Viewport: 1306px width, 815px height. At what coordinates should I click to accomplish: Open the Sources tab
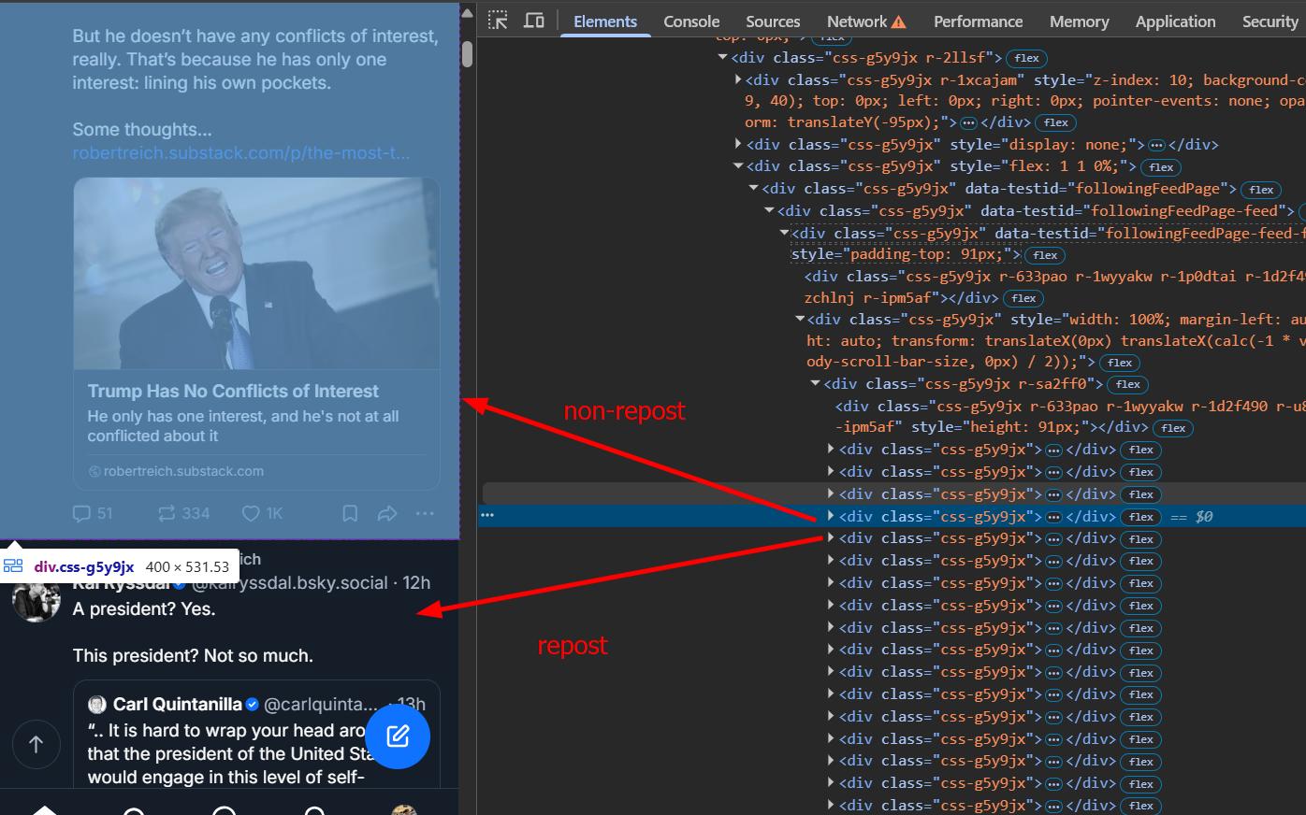(x=773, y=21)
